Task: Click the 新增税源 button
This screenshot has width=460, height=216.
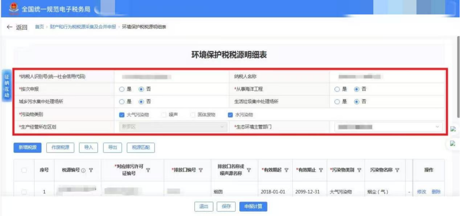Action: 28,148
